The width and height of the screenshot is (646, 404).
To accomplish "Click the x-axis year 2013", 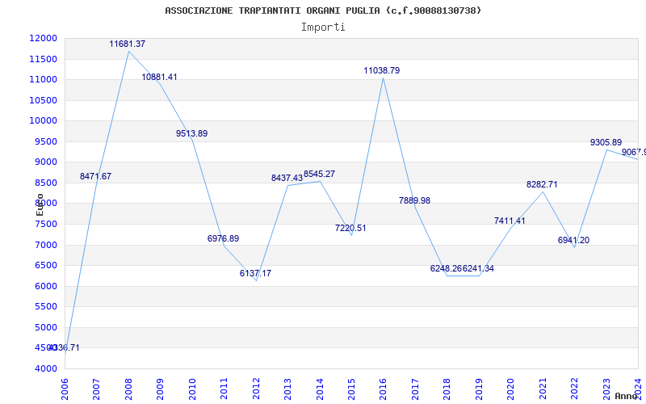I will 287,389.
